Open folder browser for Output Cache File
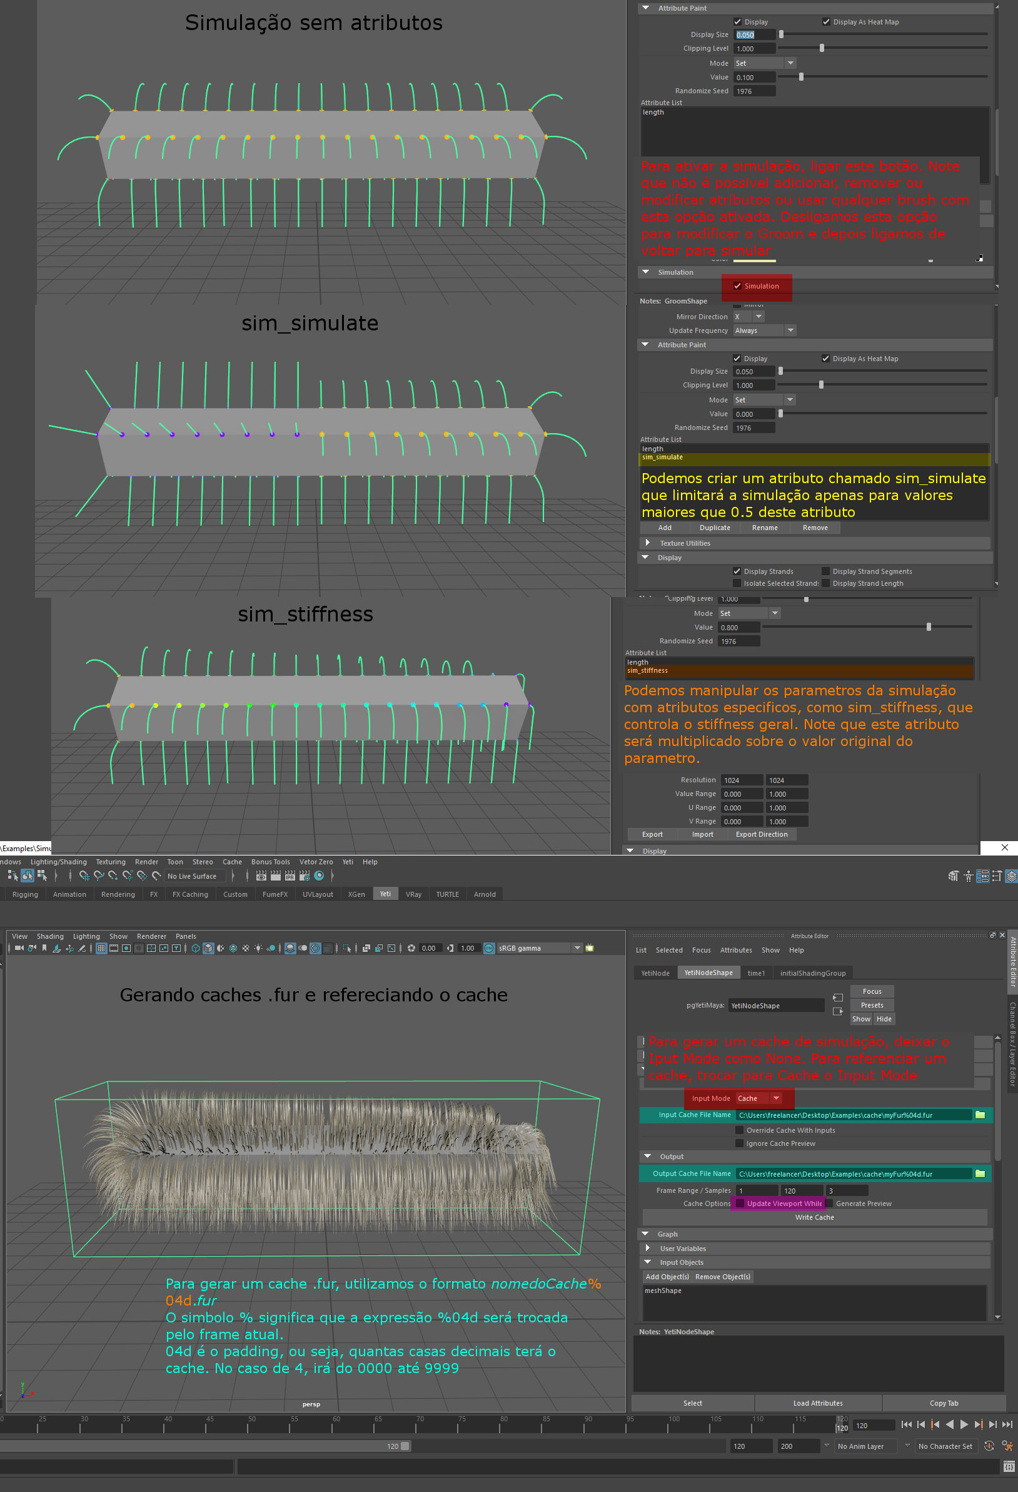 click(979, 1173)
